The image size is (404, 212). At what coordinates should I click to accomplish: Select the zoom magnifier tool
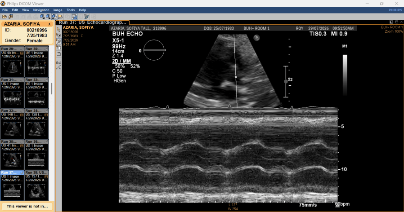pos(58,41)
